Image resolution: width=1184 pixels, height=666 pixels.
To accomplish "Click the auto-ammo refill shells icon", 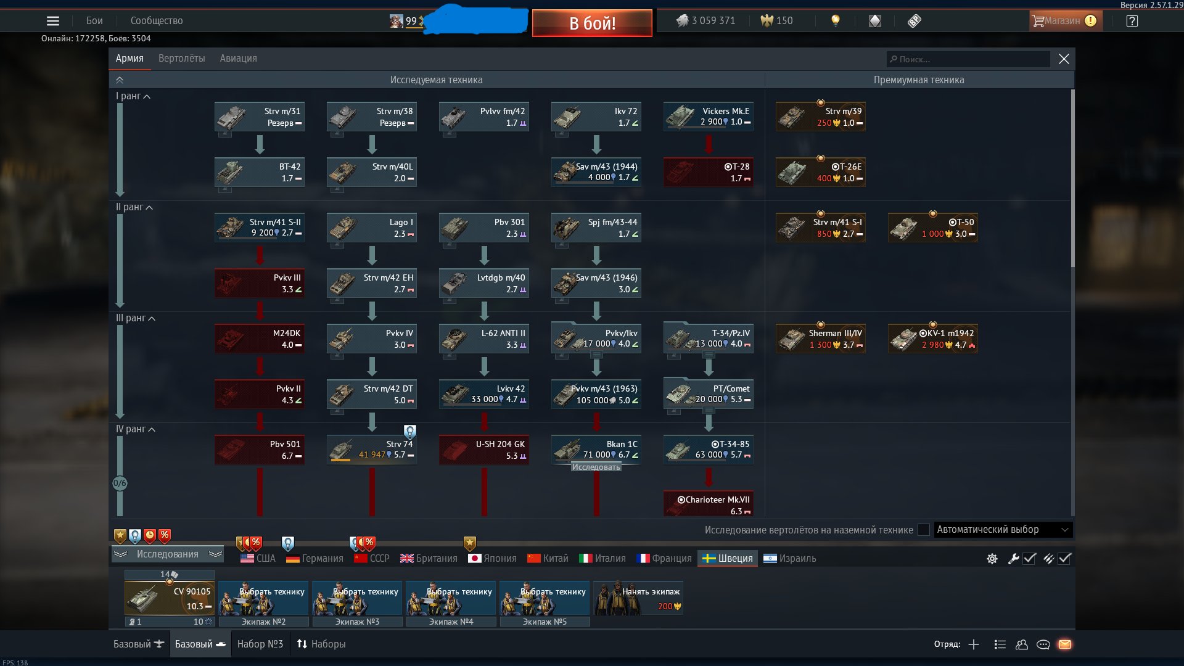I will 1048,559.
